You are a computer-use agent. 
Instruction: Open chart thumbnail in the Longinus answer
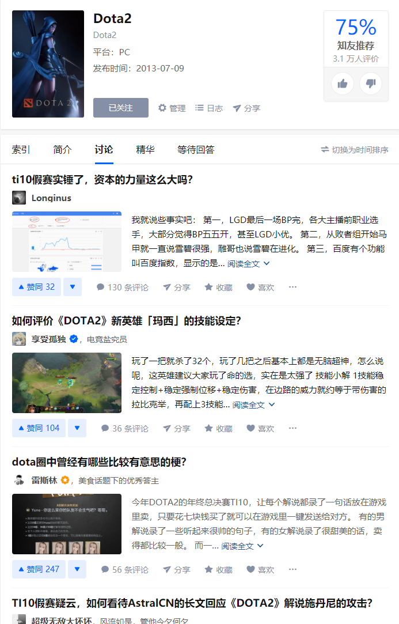pos(67,241)
